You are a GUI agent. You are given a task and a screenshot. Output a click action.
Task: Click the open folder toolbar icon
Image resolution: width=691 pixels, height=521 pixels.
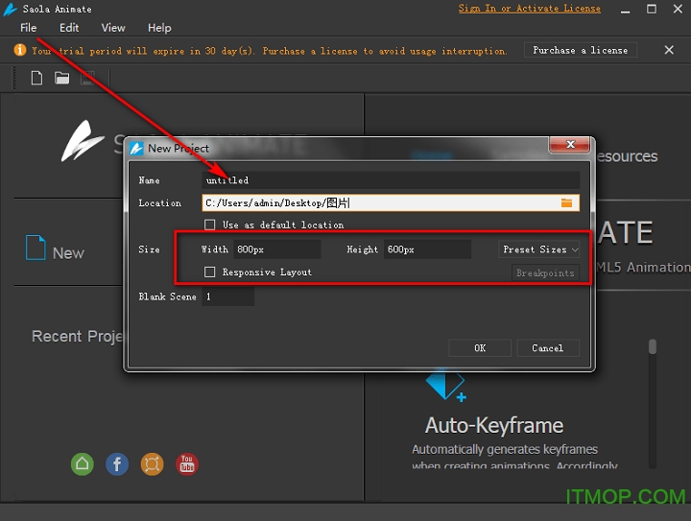(x=61, y=79)
